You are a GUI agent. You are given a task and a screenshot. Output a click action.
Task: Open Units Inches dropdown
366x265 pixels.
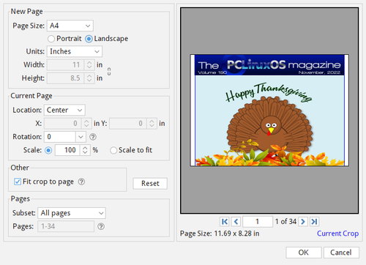(x=75, y=51)
